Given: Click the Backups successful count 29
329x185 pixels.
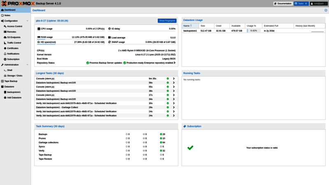Looking at the screenshot, I should click(162, 134).
